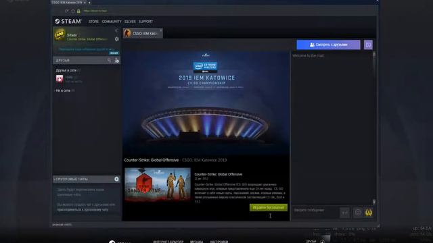
Task: Click the 2019 IEM Katowice broadcast banner
Action: coord(206,103)
